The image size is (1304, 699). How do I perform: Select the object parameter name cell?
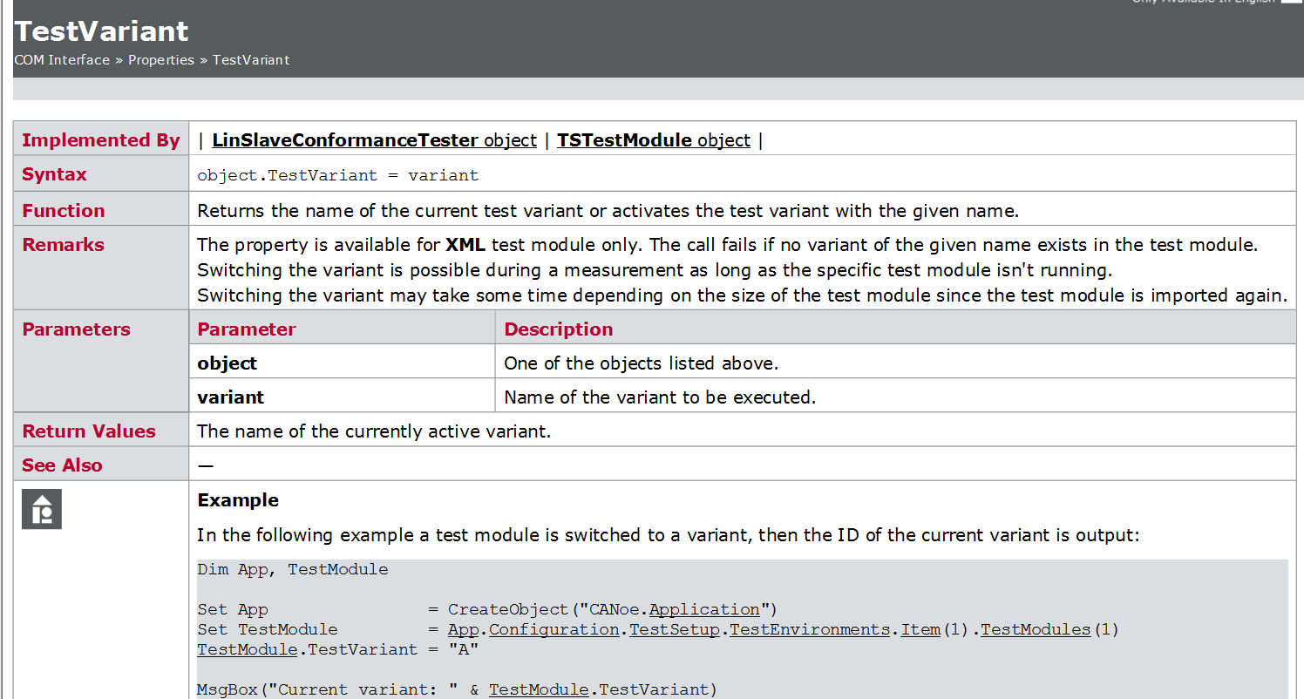[x=342, y=363]
